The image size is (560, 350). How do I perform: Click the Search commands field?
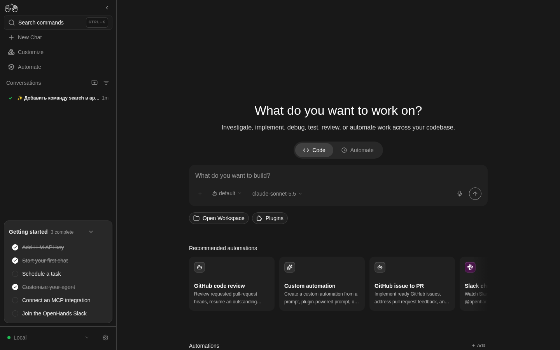point(58,23)
